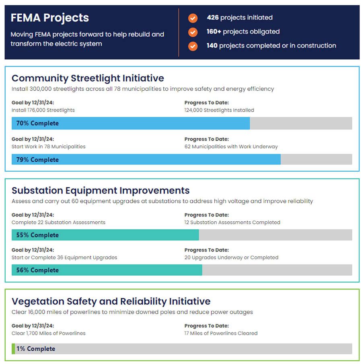Click the '160+ projects obligated' text

[243, 31]
